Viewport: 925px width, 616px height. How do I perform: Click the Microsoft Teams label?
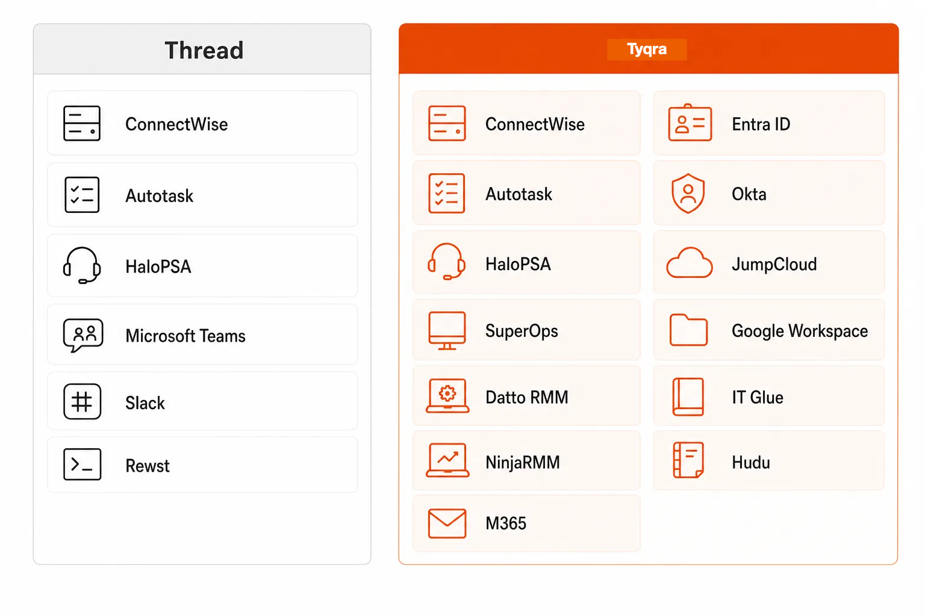(x=185, y=336)
